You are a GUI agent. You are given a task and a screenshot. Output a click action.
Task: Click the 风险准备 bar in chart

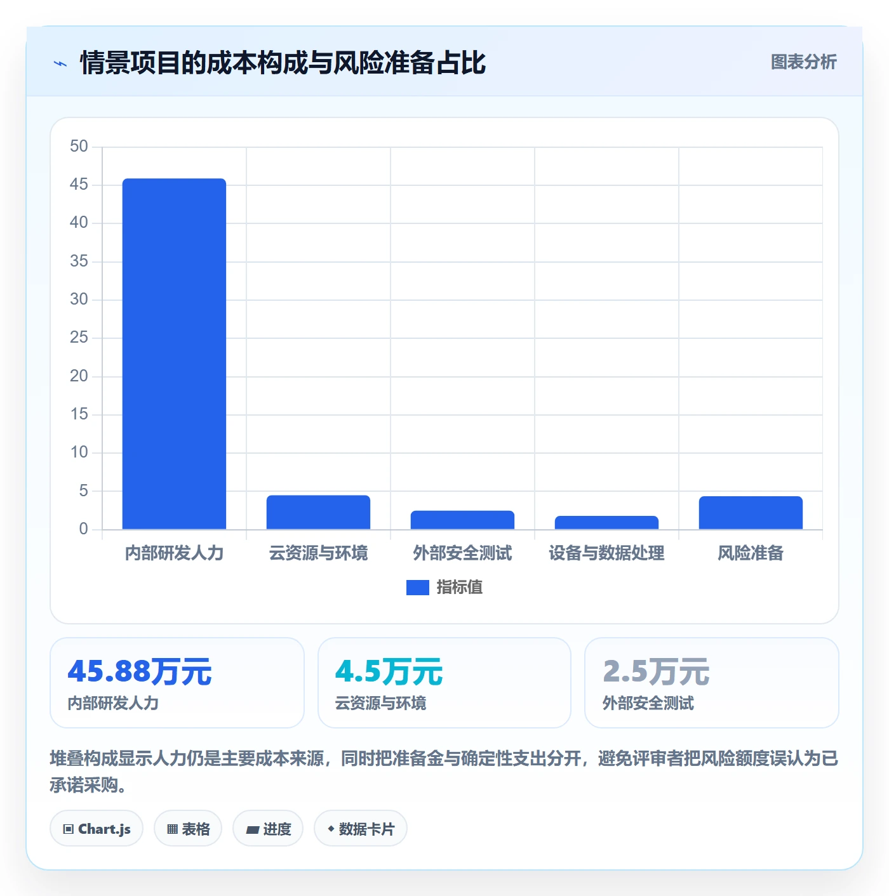[751, 513]
